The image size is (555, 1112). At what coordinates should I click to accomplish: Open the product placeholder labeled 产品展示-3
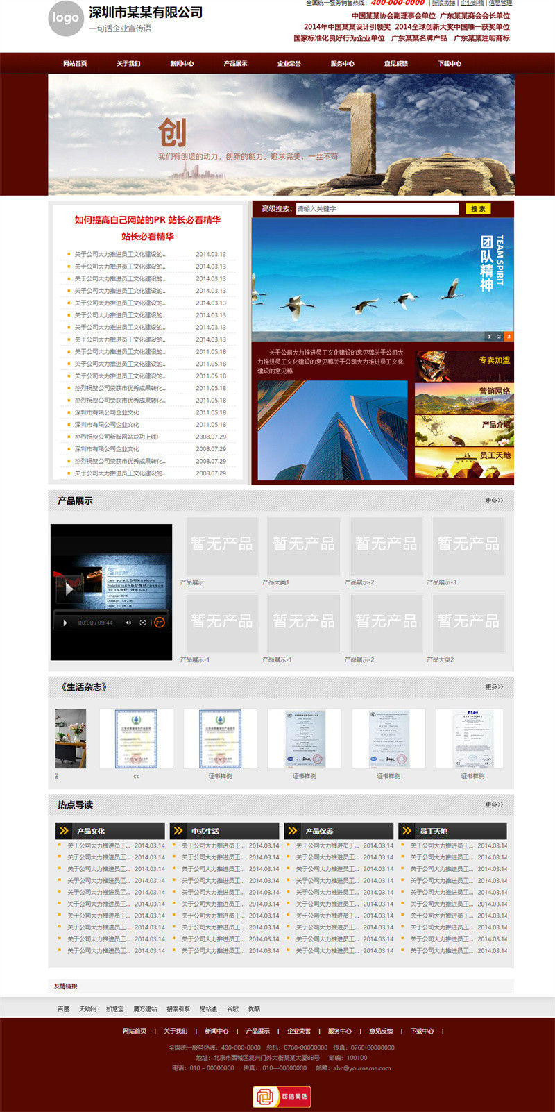[468, 546]
